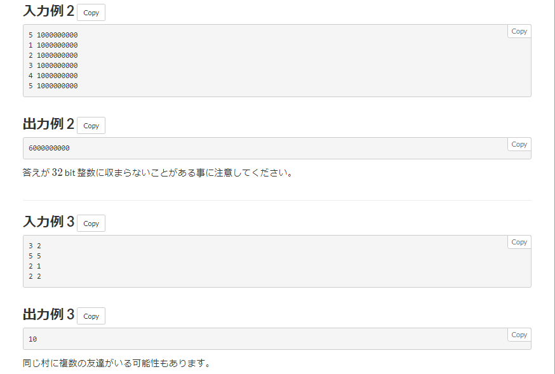Image resolution: width=555 pixels, height=374 pixels.
Task: Click Copy next to 出力例3 heading
Action: point(91,316)
